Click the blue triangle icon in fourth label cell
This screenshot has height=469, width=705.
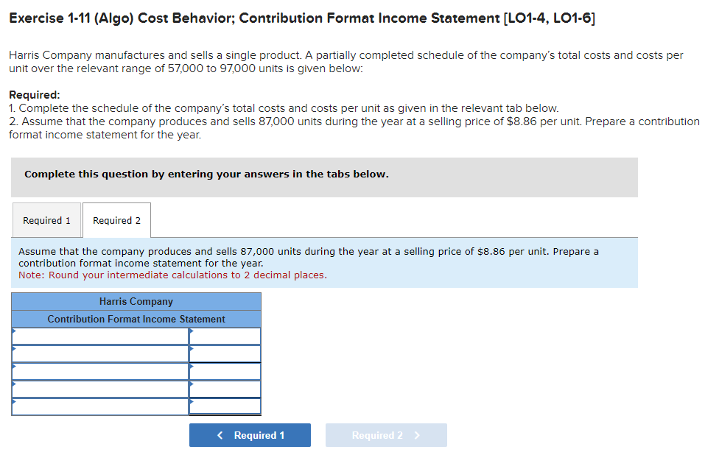click(13, 385)
